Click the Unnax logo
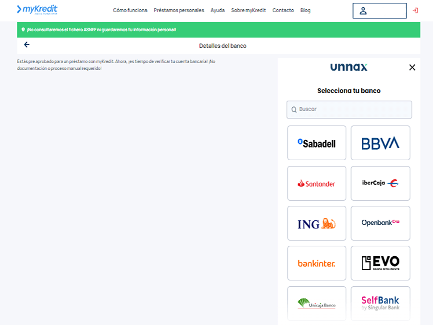This screenshot has height=325, width=433. 349,67
